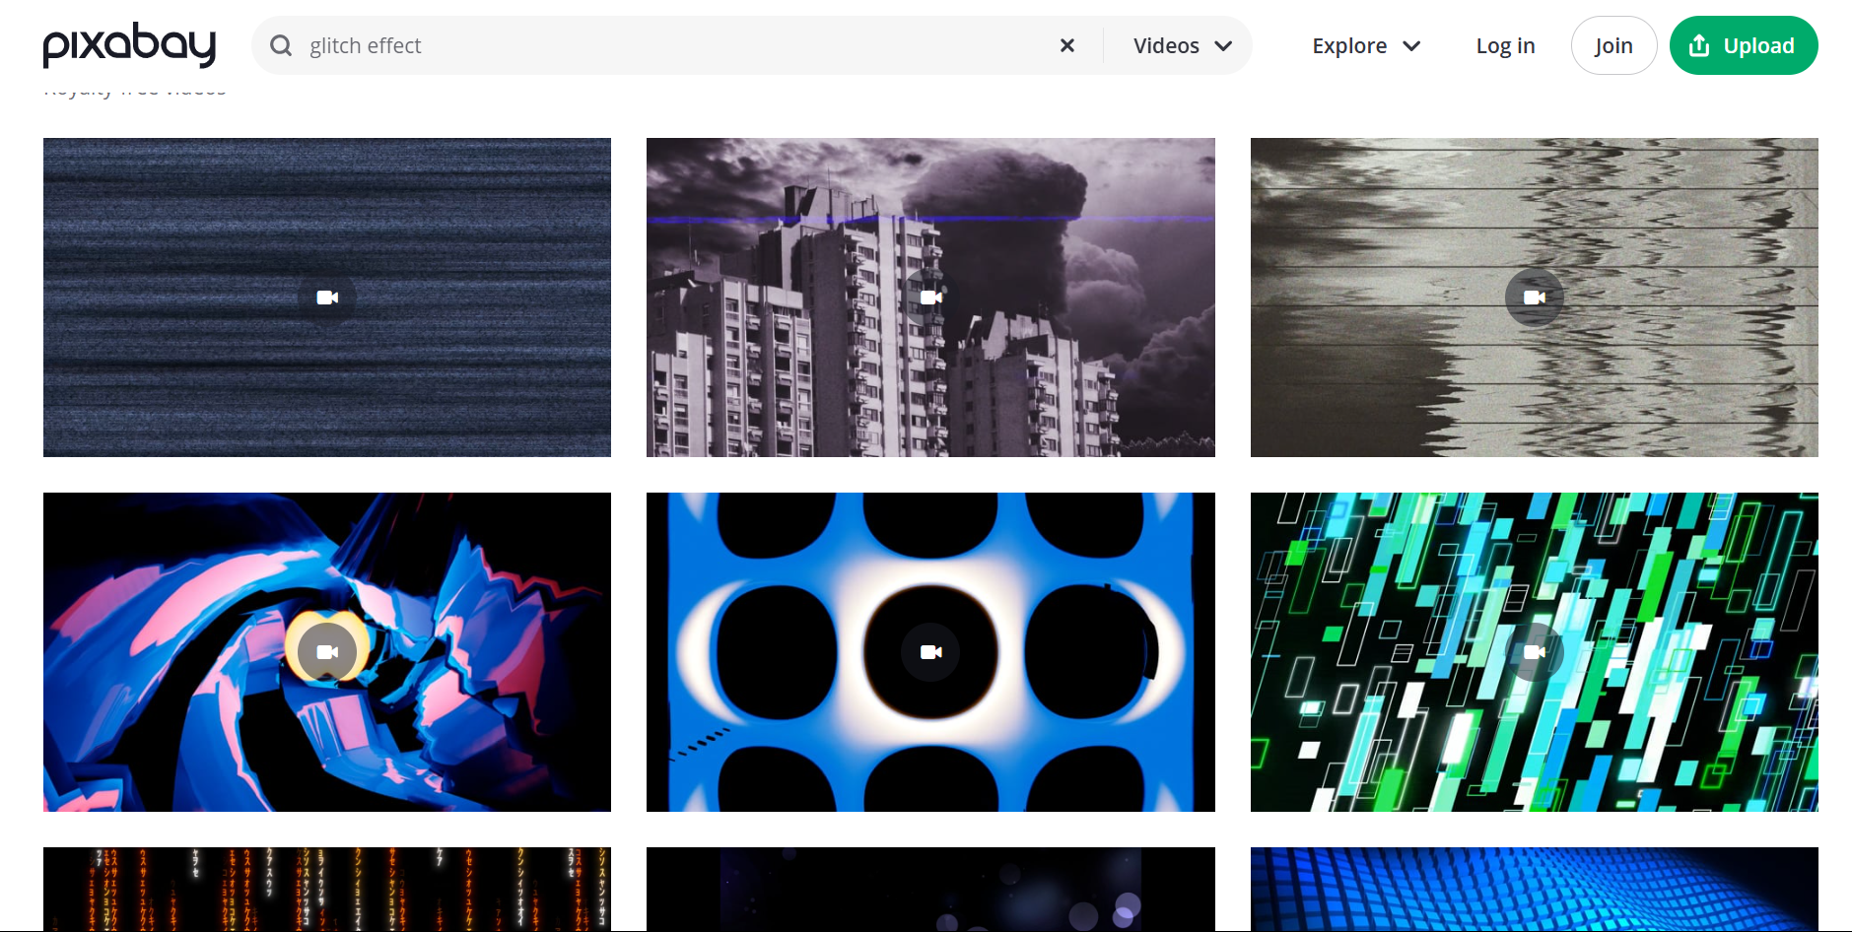The height and width of the screenshot is (932, 1852).
Task: Click the camera icon on the cityscape video
Action: [930, 298]
